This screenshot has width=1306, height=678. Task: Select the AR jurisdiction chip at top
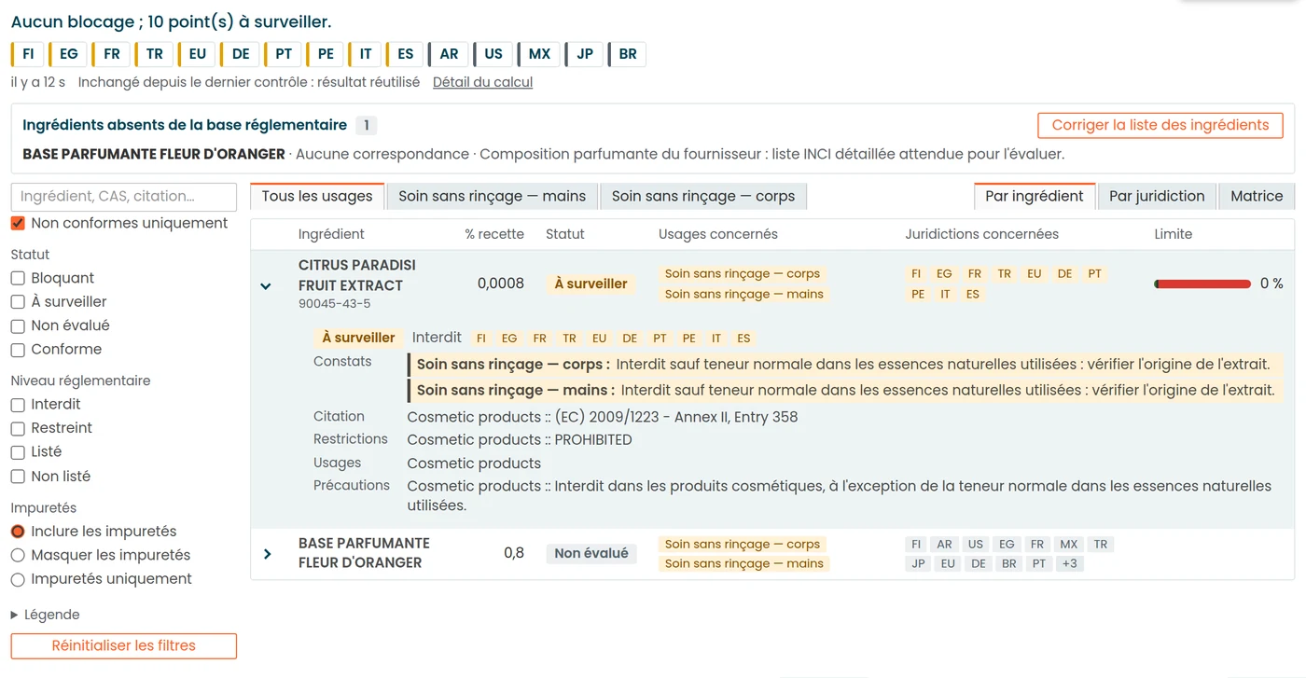click(x=448, y=54)
